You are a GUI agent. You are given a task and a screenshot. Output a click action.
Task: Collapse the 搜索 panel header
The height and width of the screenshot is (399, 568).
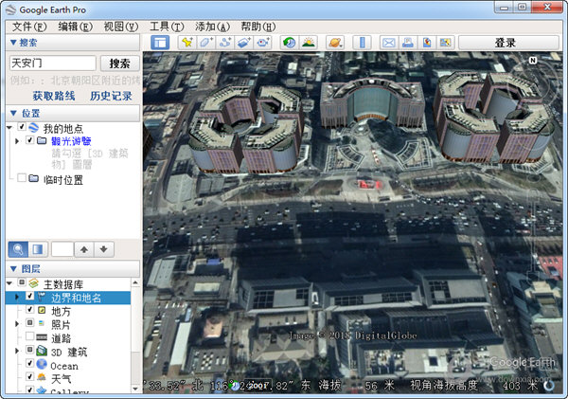pos(73,43)
